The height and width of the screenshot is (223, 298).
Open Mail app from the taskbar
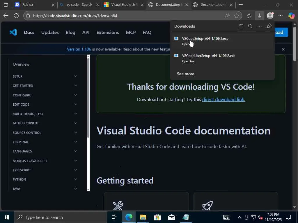coord(171,217)
